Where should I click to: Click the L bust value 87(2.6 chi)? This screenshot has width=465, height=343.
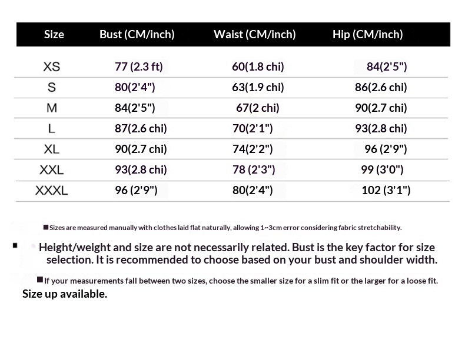[x=141, y=128]
